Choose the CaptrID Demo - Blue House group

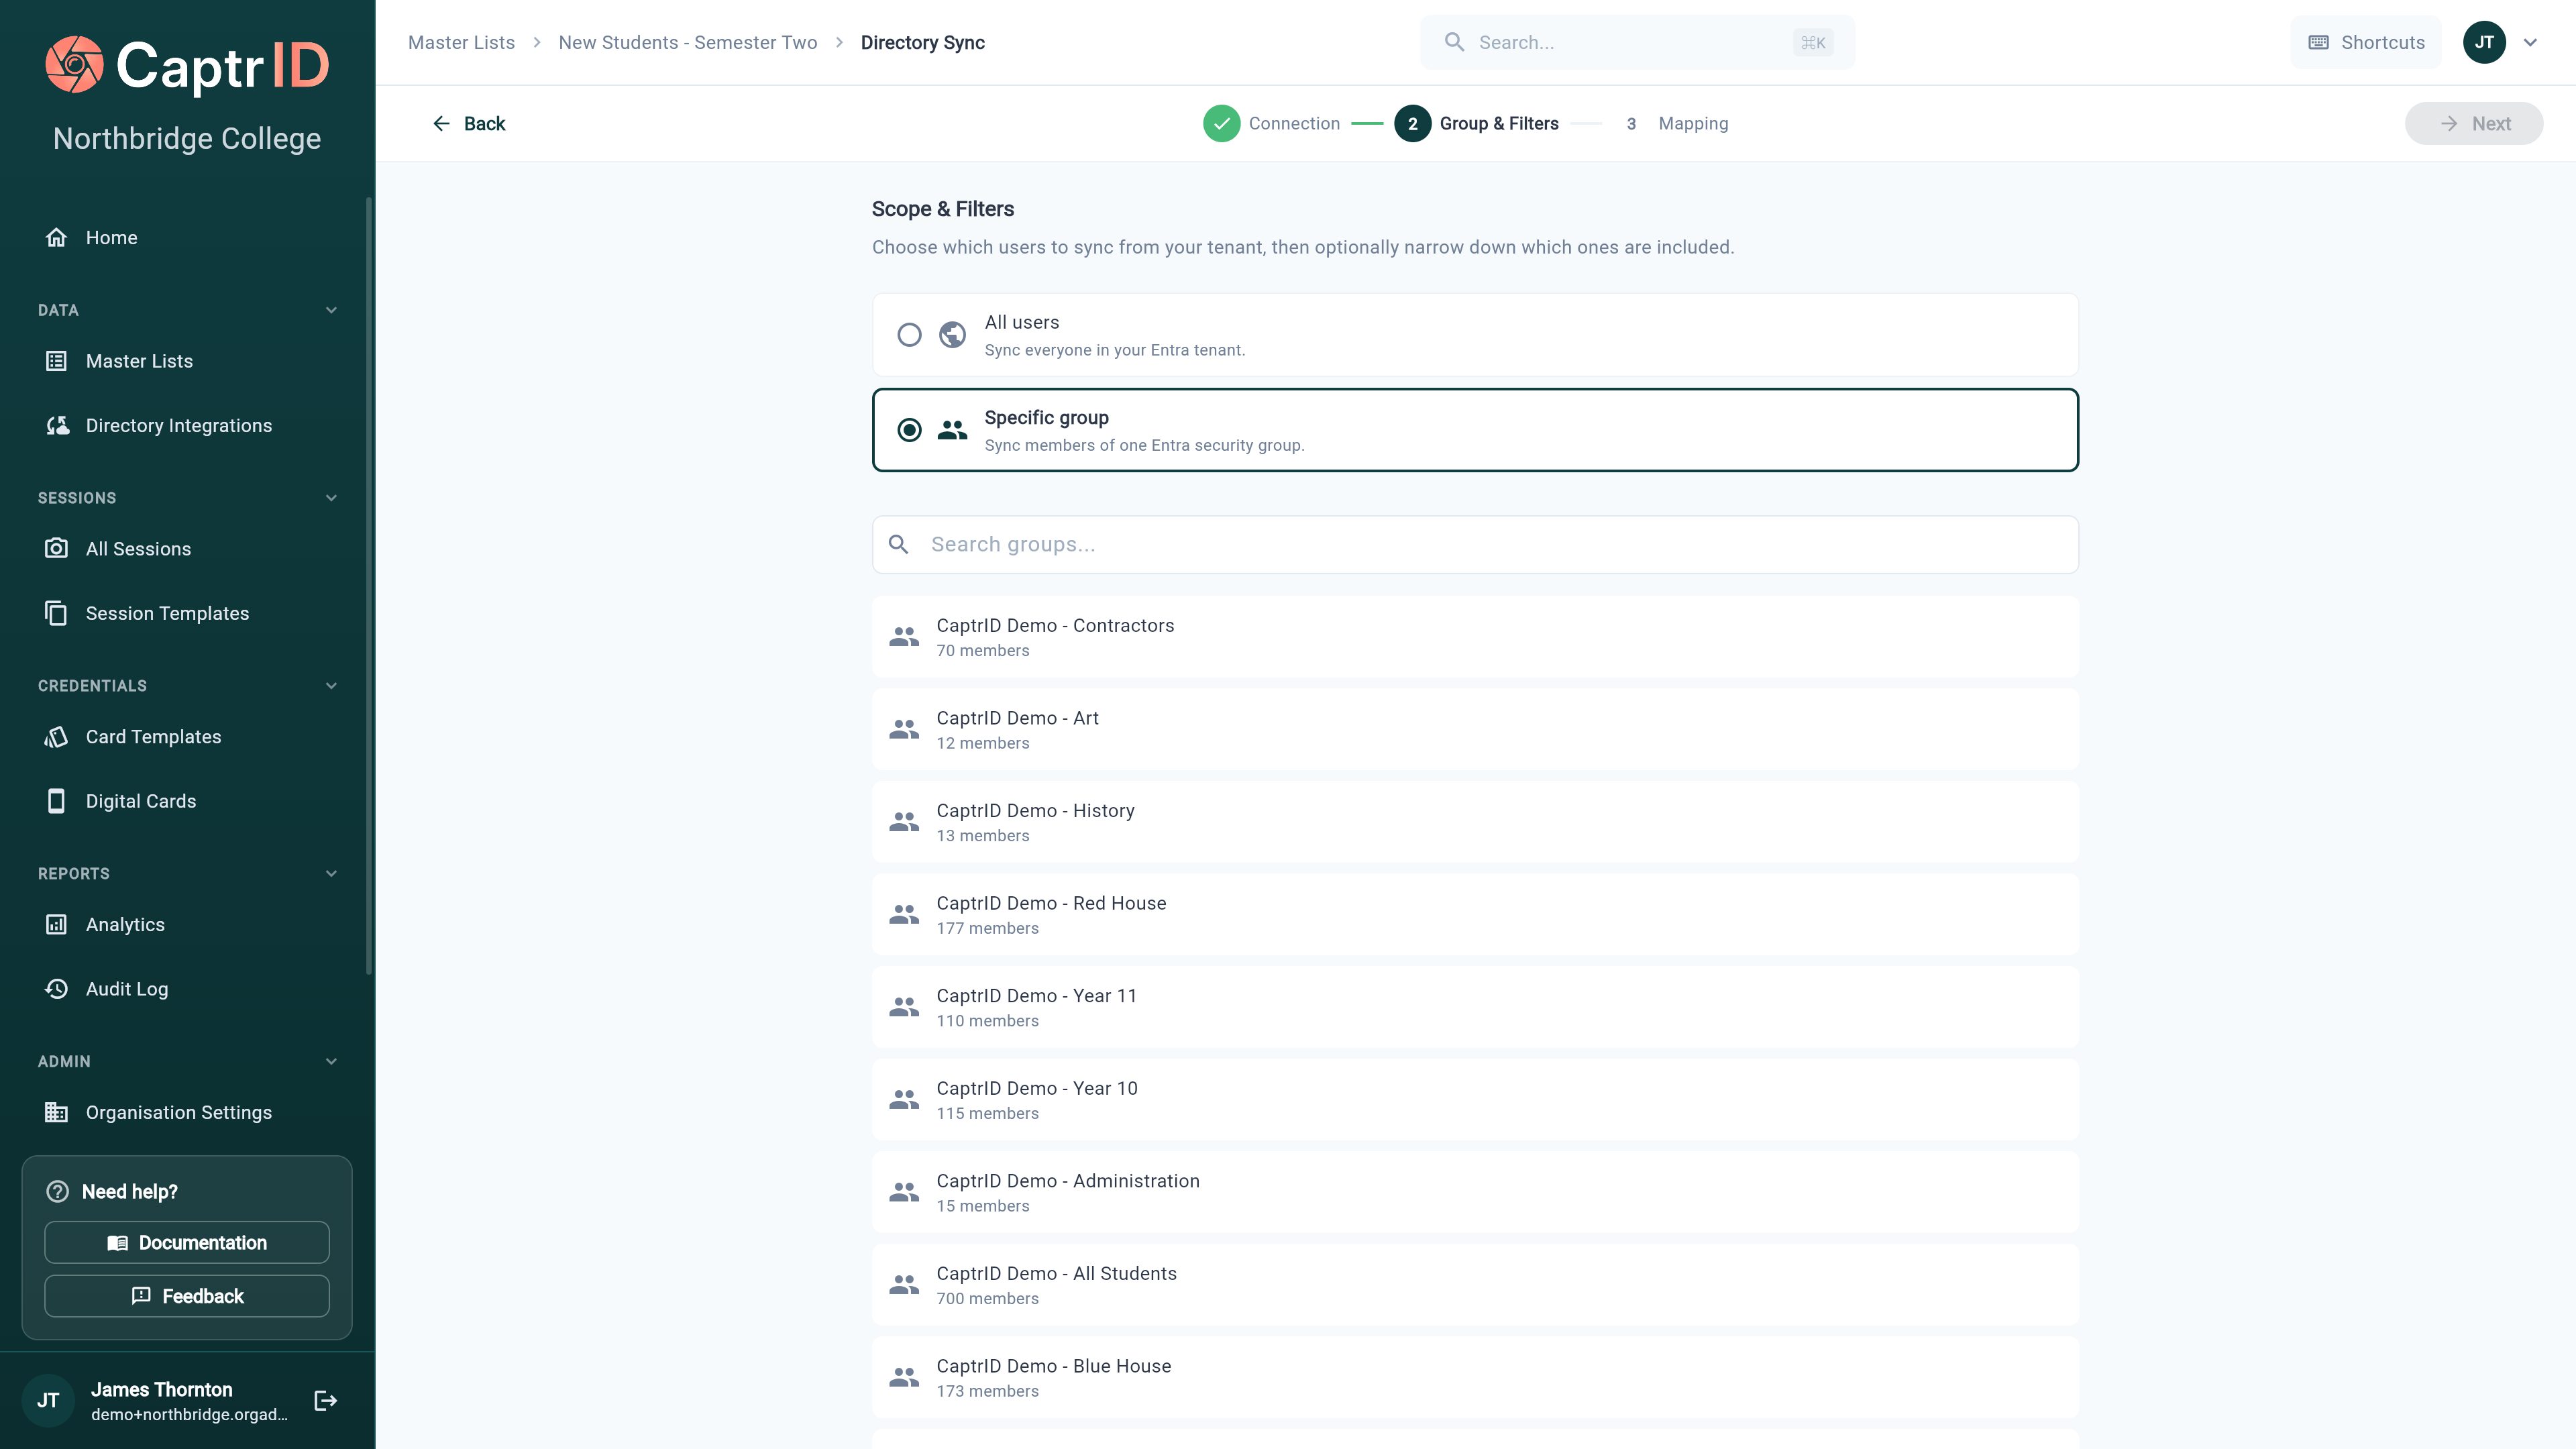tap(1475, 1377)
